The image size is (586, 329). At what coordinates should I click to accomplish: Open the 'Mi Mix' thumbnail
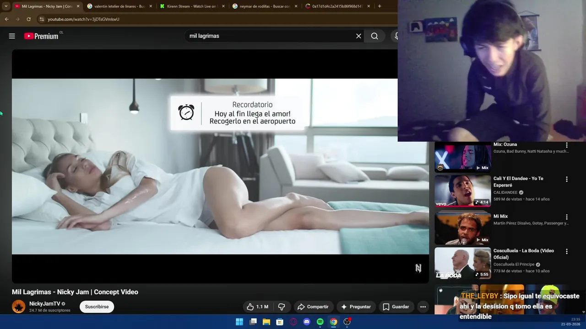(x=462, y=228)
